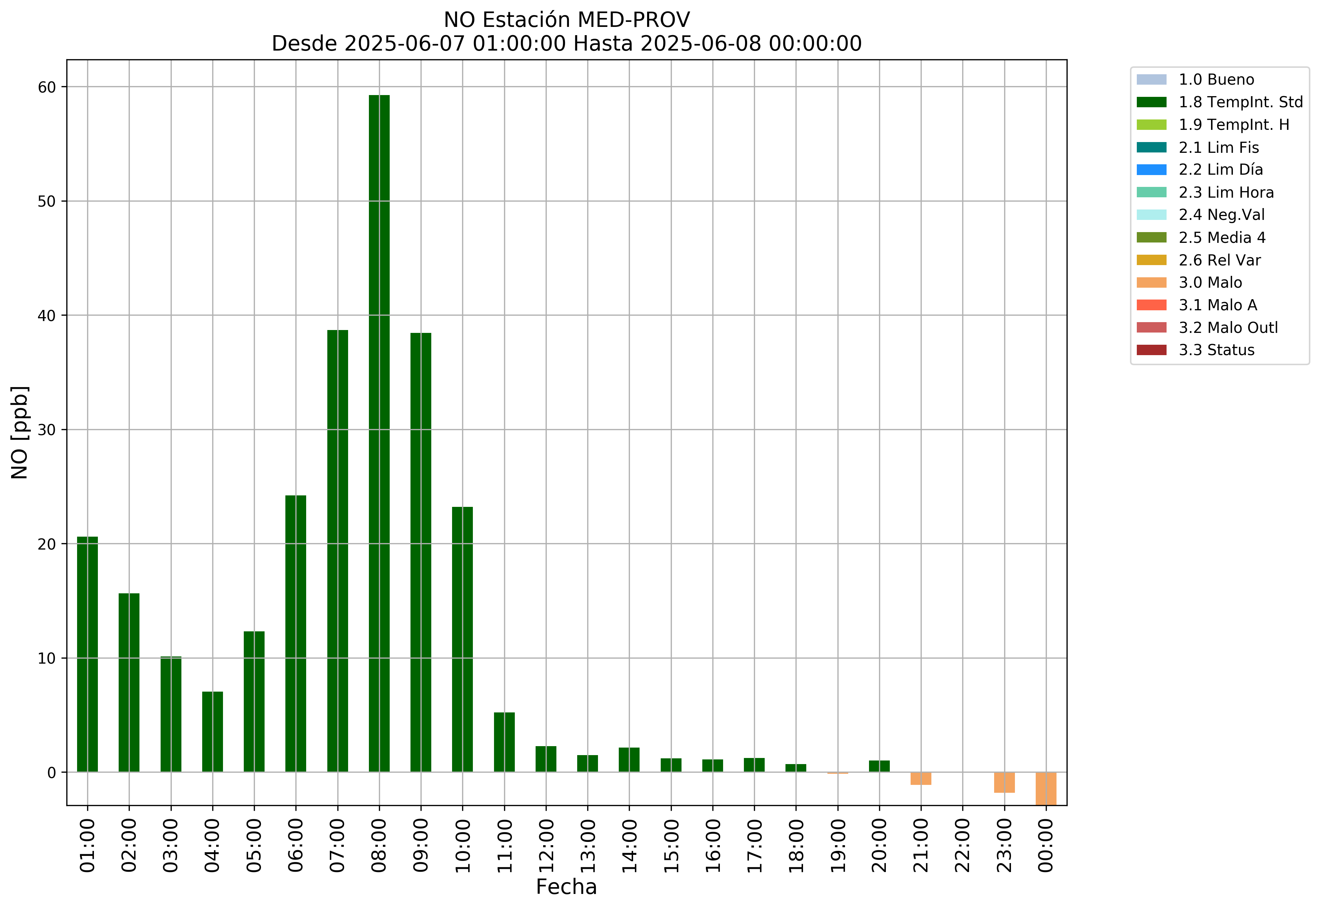Click the 01:00 green bar
This screenshot has height=909, width=1320.
(87, 654)
